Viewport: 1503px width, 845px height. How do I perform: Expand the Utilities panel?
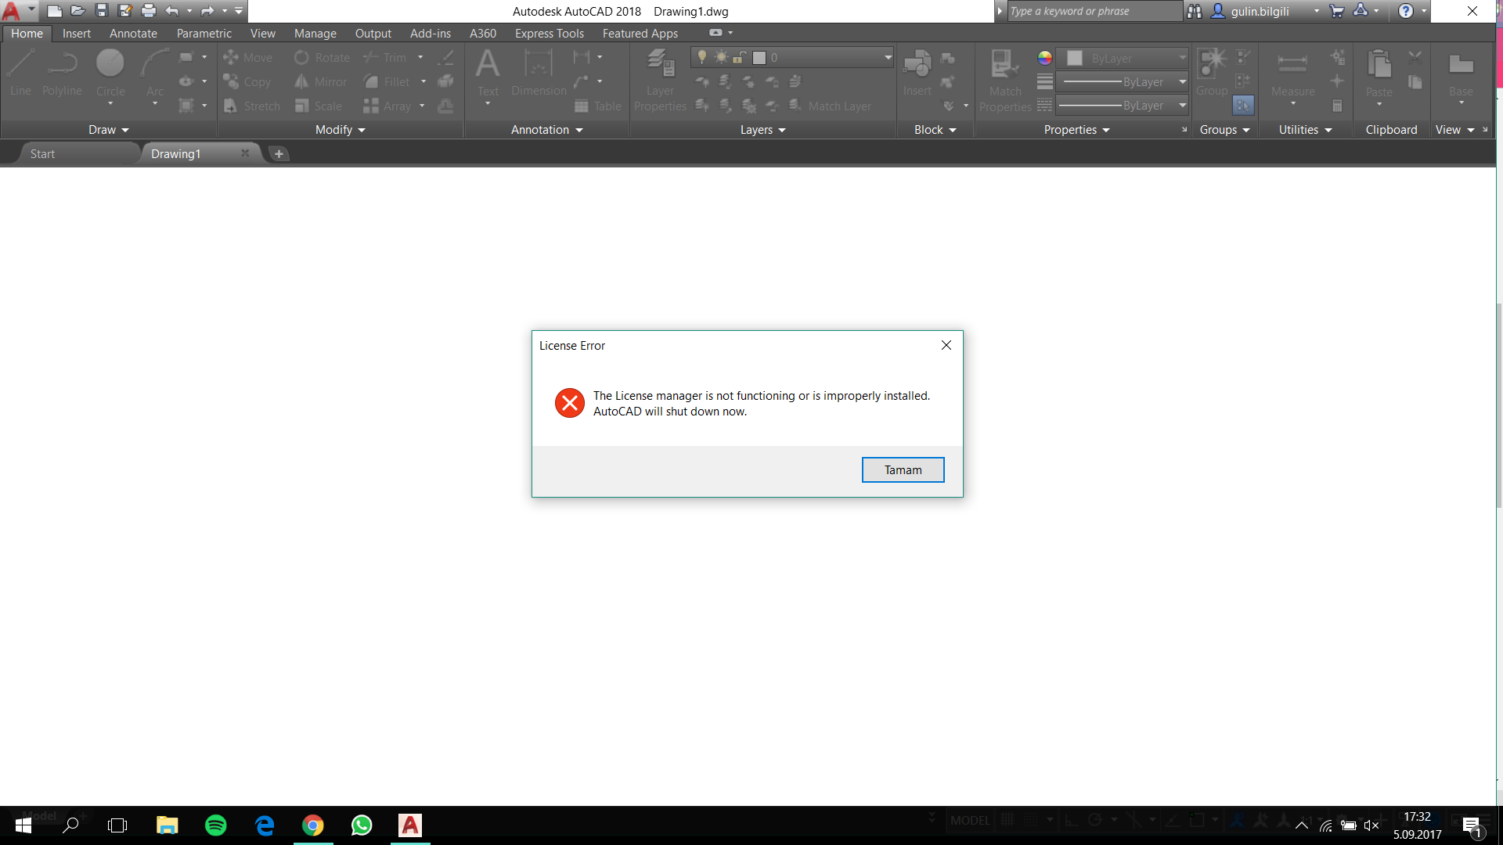click(x=1306, y=130)
